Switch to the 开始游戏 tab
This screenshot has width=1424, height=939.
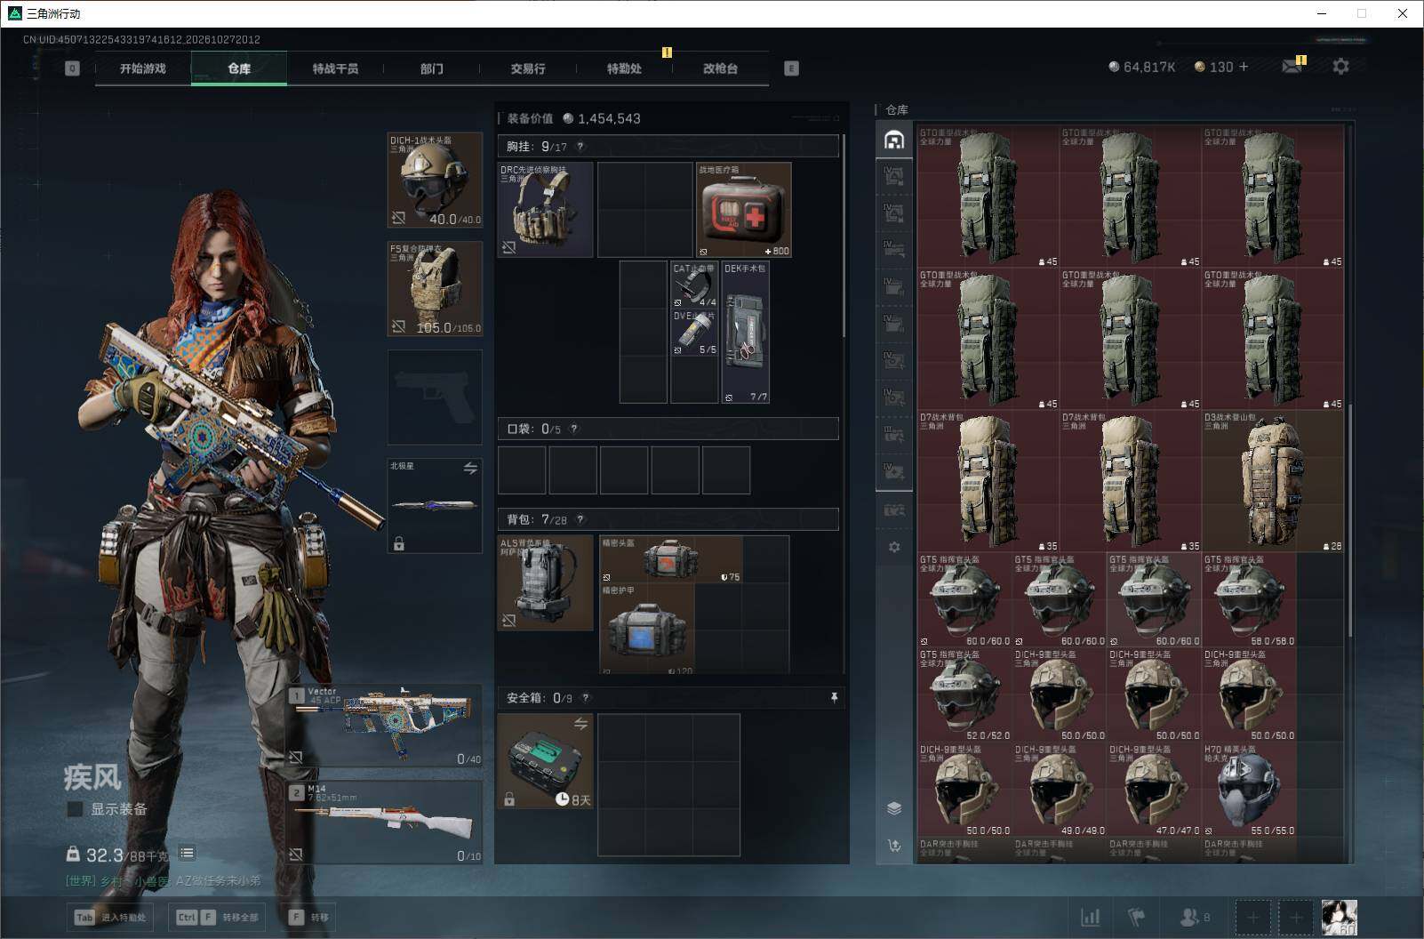pyautogui.click(x=143, y=68)
